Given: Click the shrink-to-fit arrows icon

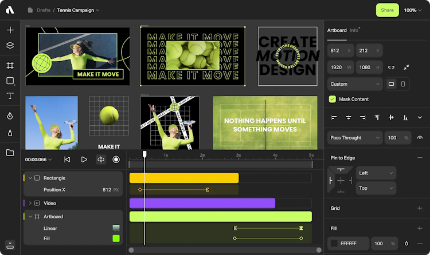Looking at the screenshot, I should point(406,67).
